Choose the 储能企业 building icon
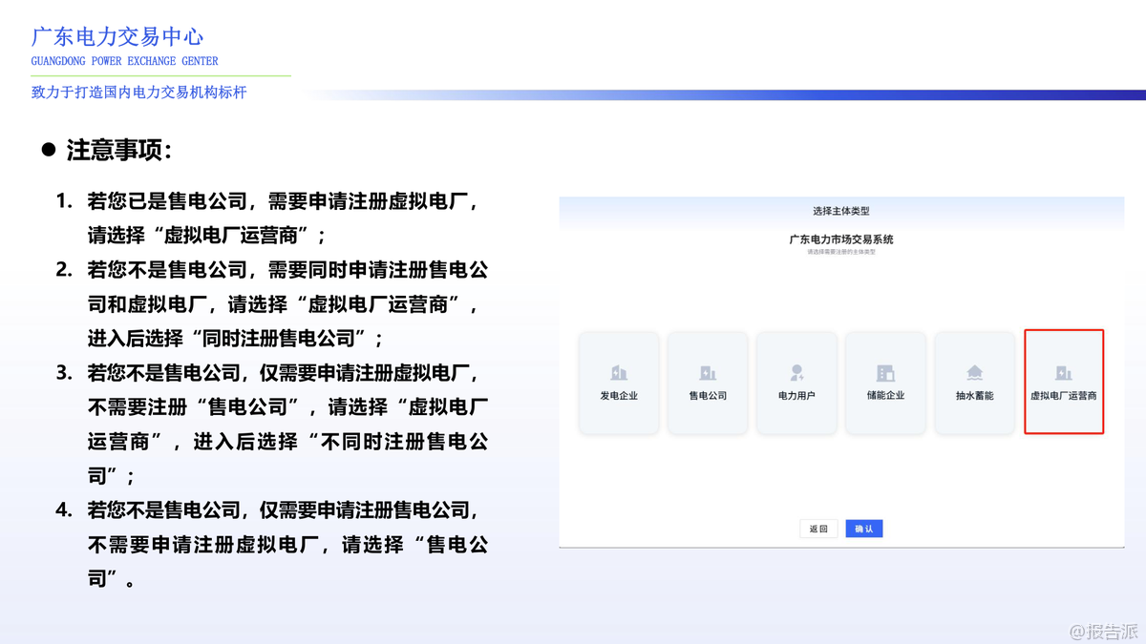1146x644 pixels. (885, 373)
